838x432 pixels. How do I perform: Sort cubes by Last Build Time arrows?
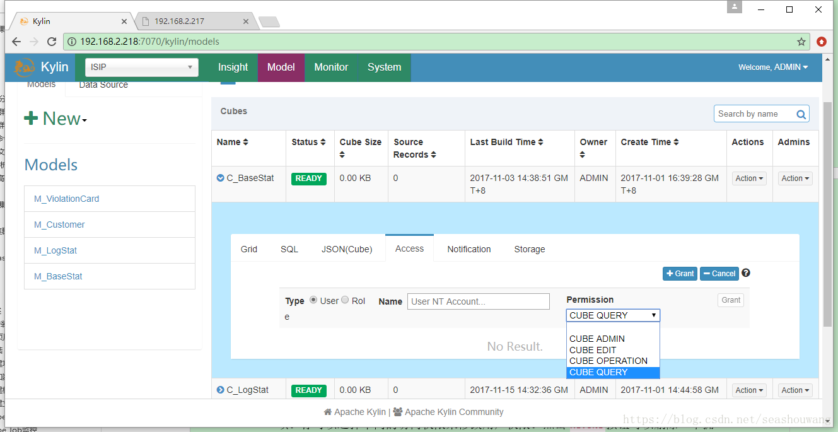coord(540,143)
